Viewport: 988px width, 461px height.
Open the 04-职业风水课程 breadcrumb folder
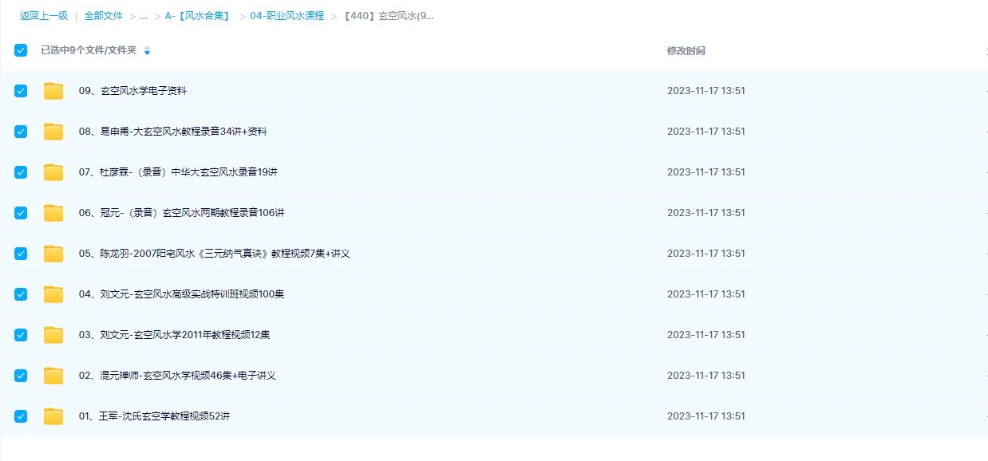tap(287, 16)
